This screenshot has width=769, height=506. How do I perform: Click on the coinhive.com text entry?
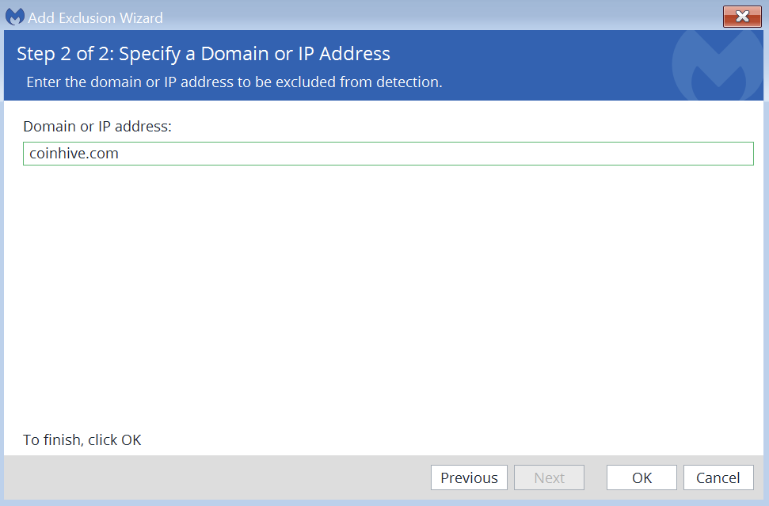tap(74, 154)
